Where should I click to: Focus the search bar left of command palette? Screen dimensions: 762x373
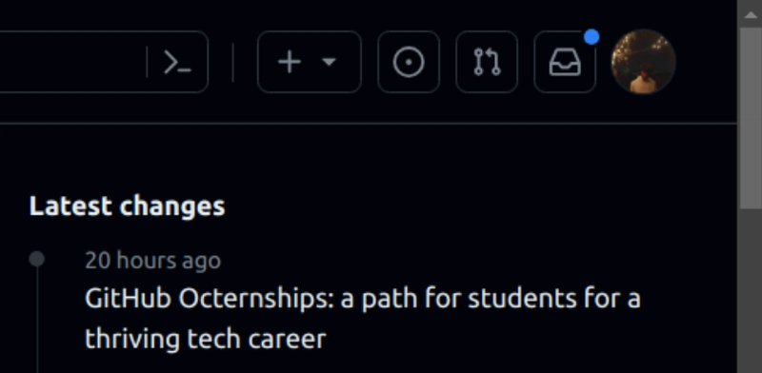coord(73,62)
